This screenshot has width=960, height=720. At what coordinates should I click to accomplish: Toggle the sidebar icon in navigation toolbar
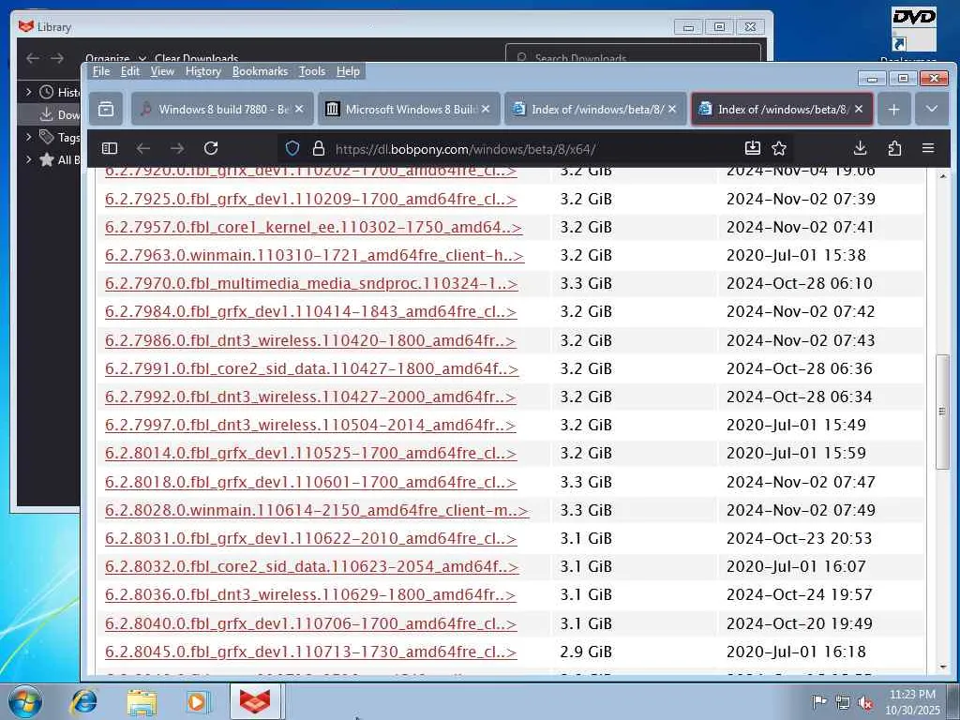(x=110, y=148)
